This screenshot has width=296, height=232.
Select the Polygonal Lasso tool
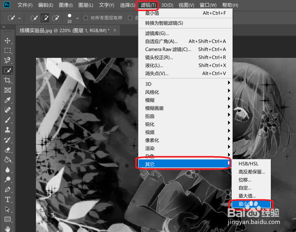click(x=8, y=60)
